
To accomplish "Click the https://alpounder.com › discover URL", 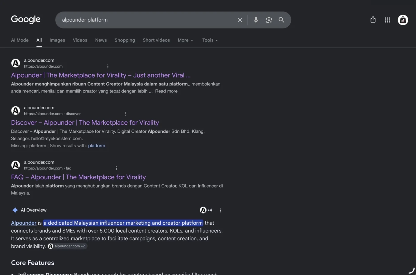I will (52, 114).
